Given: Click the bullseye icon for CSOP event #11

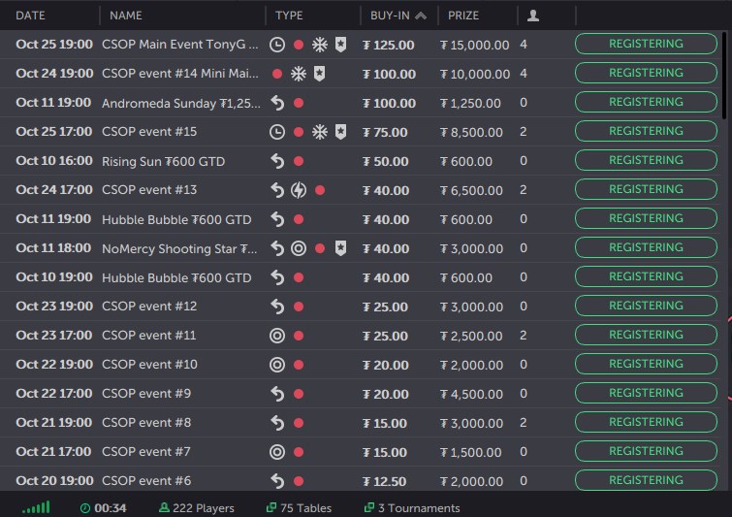Looking at the screenshot, I should (277, 336).
